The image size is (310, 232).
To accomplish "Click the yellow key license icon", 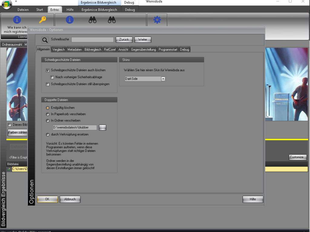I will coord(43,20).
